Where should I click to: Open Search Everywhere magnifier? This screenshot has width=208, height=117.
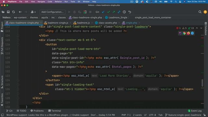(200, 12)
